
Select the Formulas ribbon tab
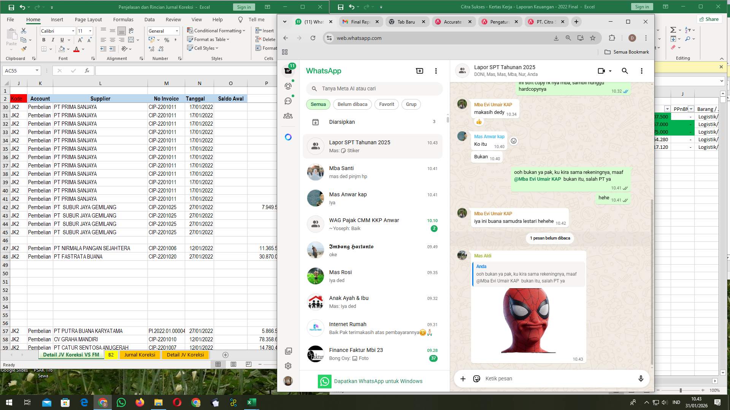tap(124, 19)
